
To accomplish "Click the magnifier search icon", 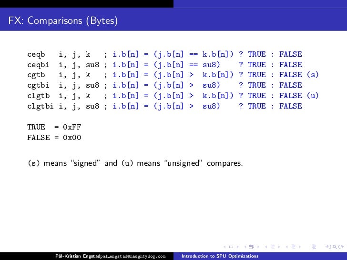I will click(335, 247).
